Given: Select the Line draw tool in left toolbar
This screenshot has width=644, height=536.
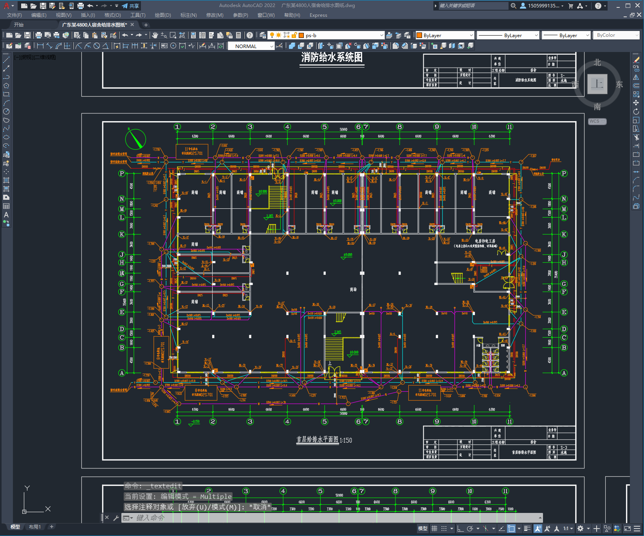Looking at the screenshot, I should click(x=6, y=60).
